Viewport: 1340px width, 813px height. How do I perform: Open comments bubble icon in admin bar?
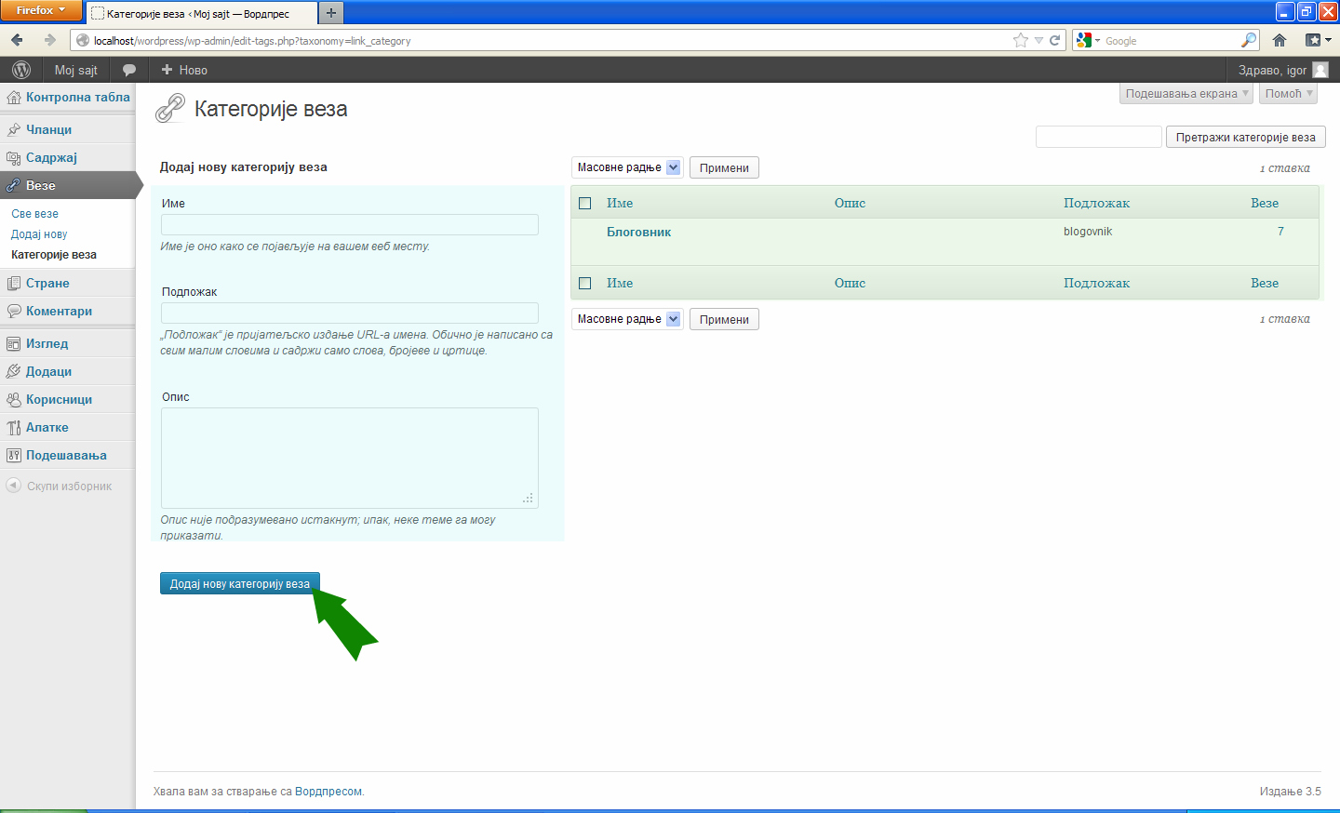pyautogui.click(x=129, y=70)
